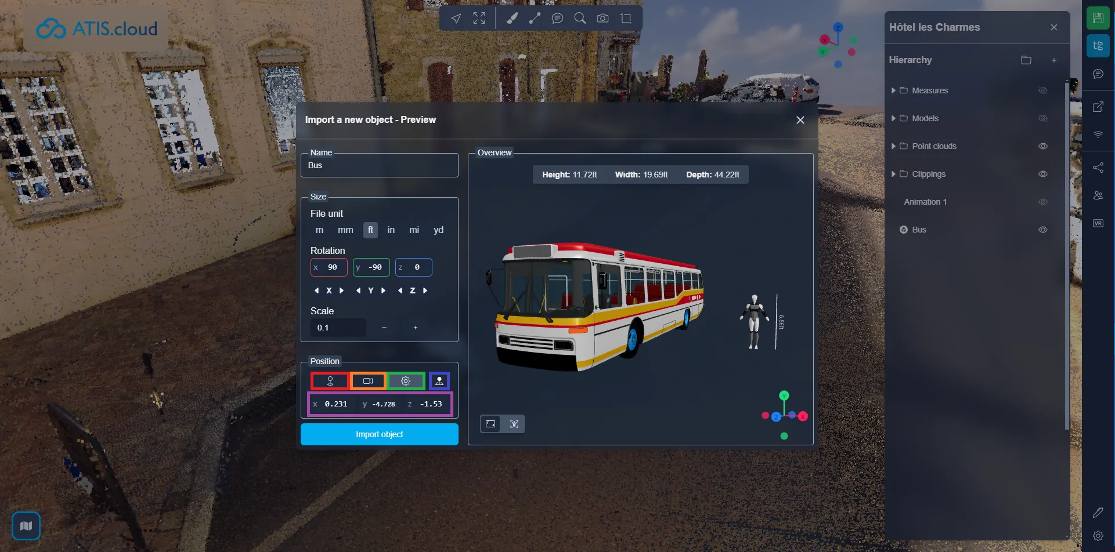The image size is (1115, 552).
Task: Activate the measurement line tool
Action: tap(535, 18)
